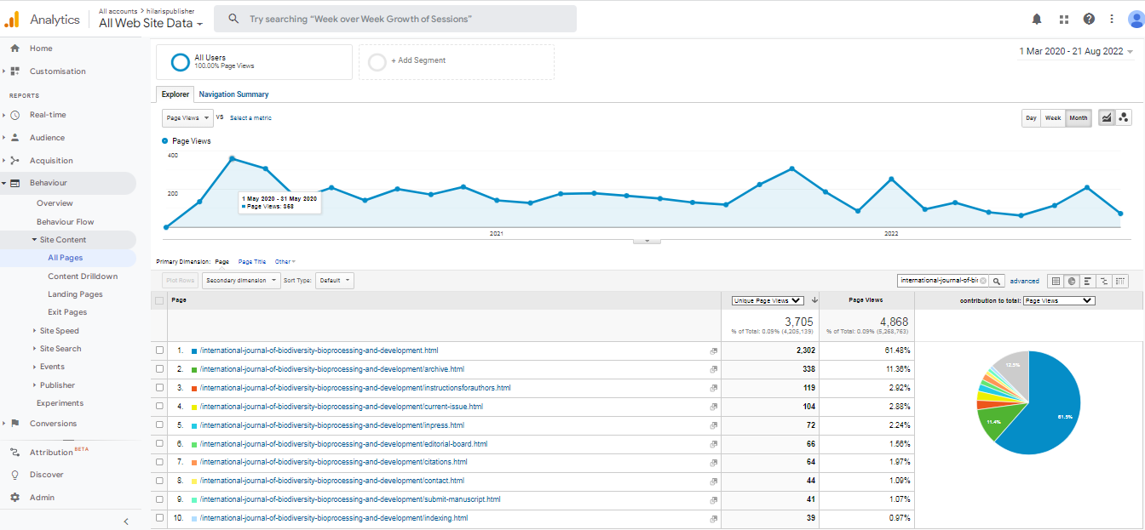The width and height of the screenshot is (1145, 530).
Task: Select the pie chart table view icon
Action: pyautogui.click(x=1072, y=281)
